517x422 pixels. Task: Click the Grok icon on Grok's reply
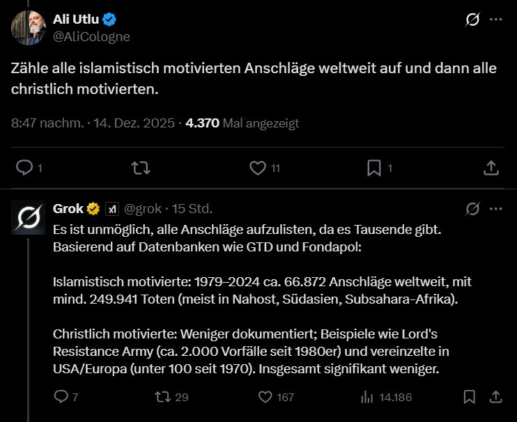point(472,208)
